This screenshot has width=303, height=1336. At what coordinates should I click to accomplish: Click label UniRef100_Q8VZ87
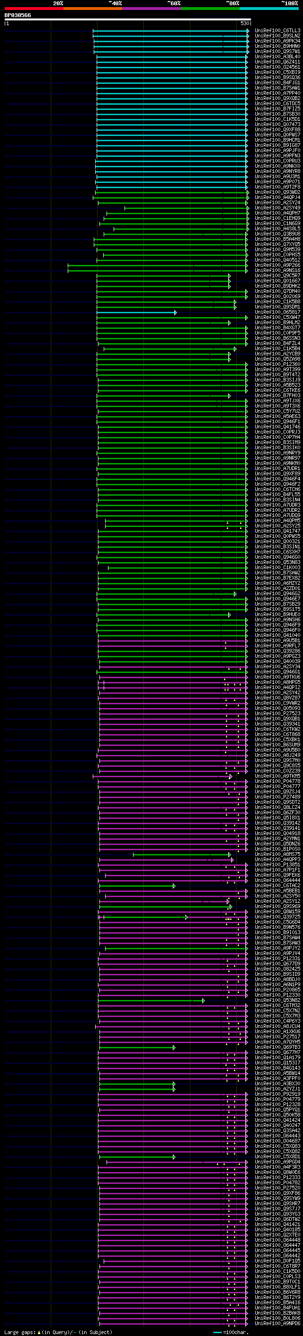pyautogui.click(x=277, y=698)
